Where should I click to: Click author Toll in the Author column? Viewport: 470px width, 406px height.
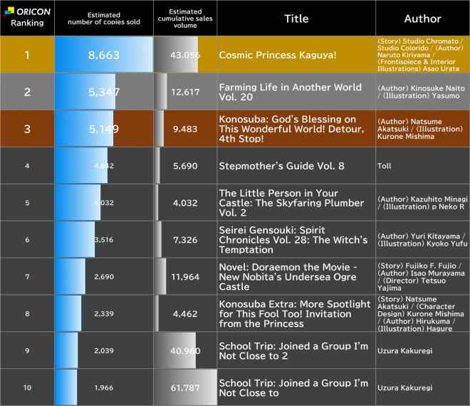384,166
